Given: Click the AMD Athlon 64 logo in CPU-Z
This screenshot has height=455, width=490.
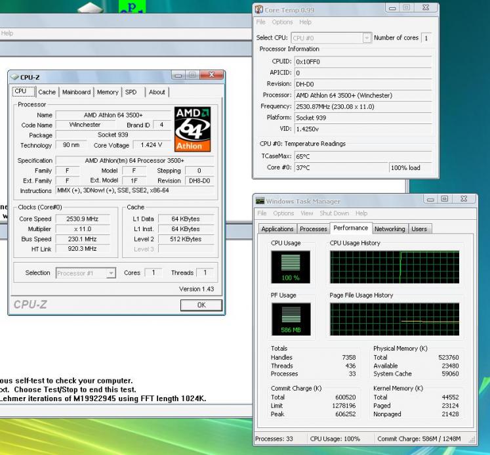Looking at the screenshot, I should [x=192, y=129].
